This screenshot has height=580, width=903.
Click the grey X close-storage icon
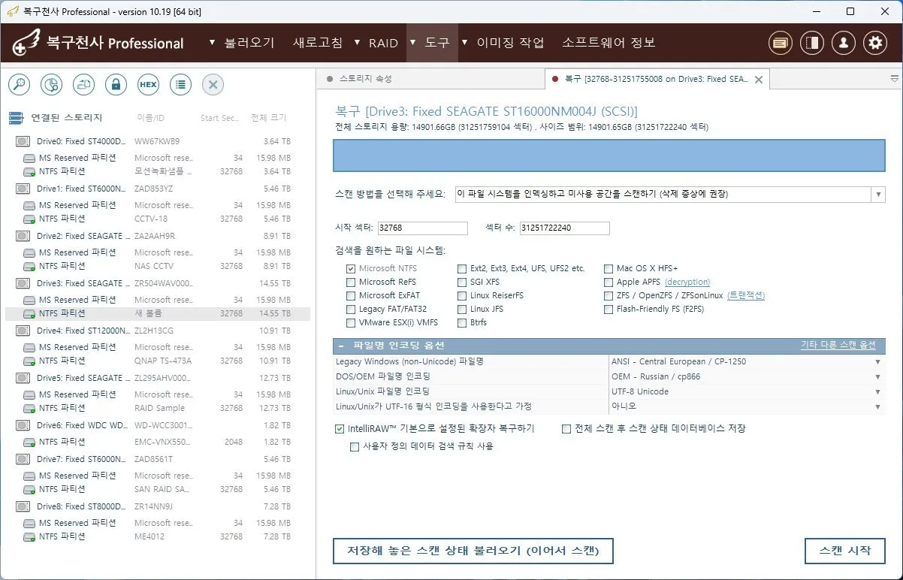(x=213, y=85)
